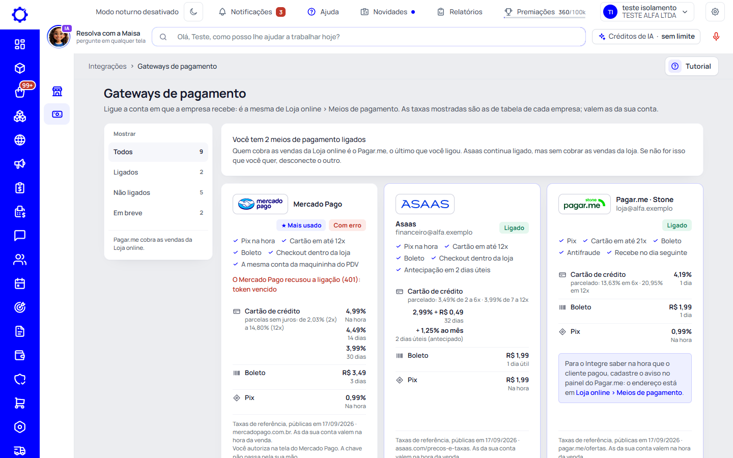Open Novidades item

[388, 12]
